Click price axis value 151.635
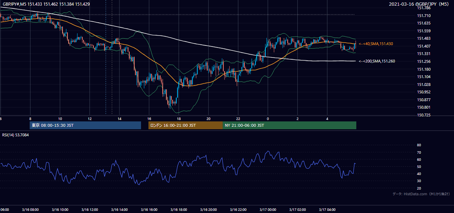This screenshot has width=454, height=213. [x=424, y=23]
